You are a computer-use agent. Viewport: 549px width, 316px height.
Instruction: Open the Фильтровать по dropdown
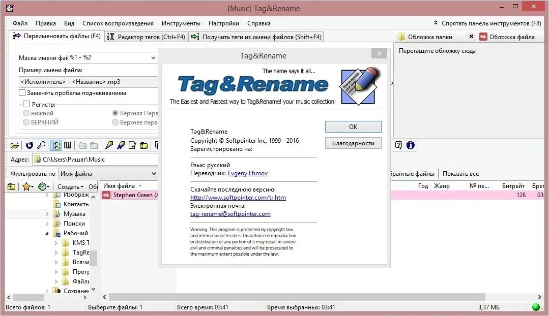(x=108, y=174)
